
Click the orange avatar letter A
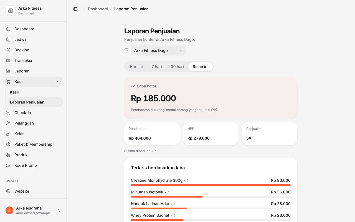pyautogui.click(x=9, y=210)
